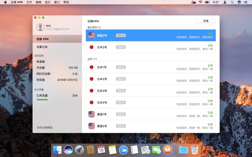Screen dimensions: 252x157
Task: Click the US flag of 美国2号
Action: tap(92, 126)
